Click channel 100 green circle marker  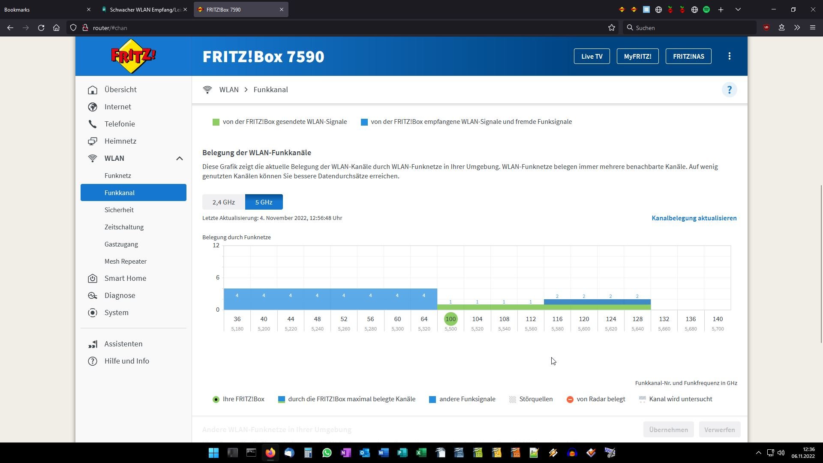point(451,319)
